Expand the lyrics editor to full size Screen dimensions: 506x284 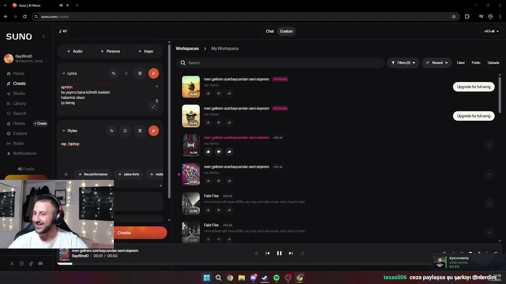(153, 106)
